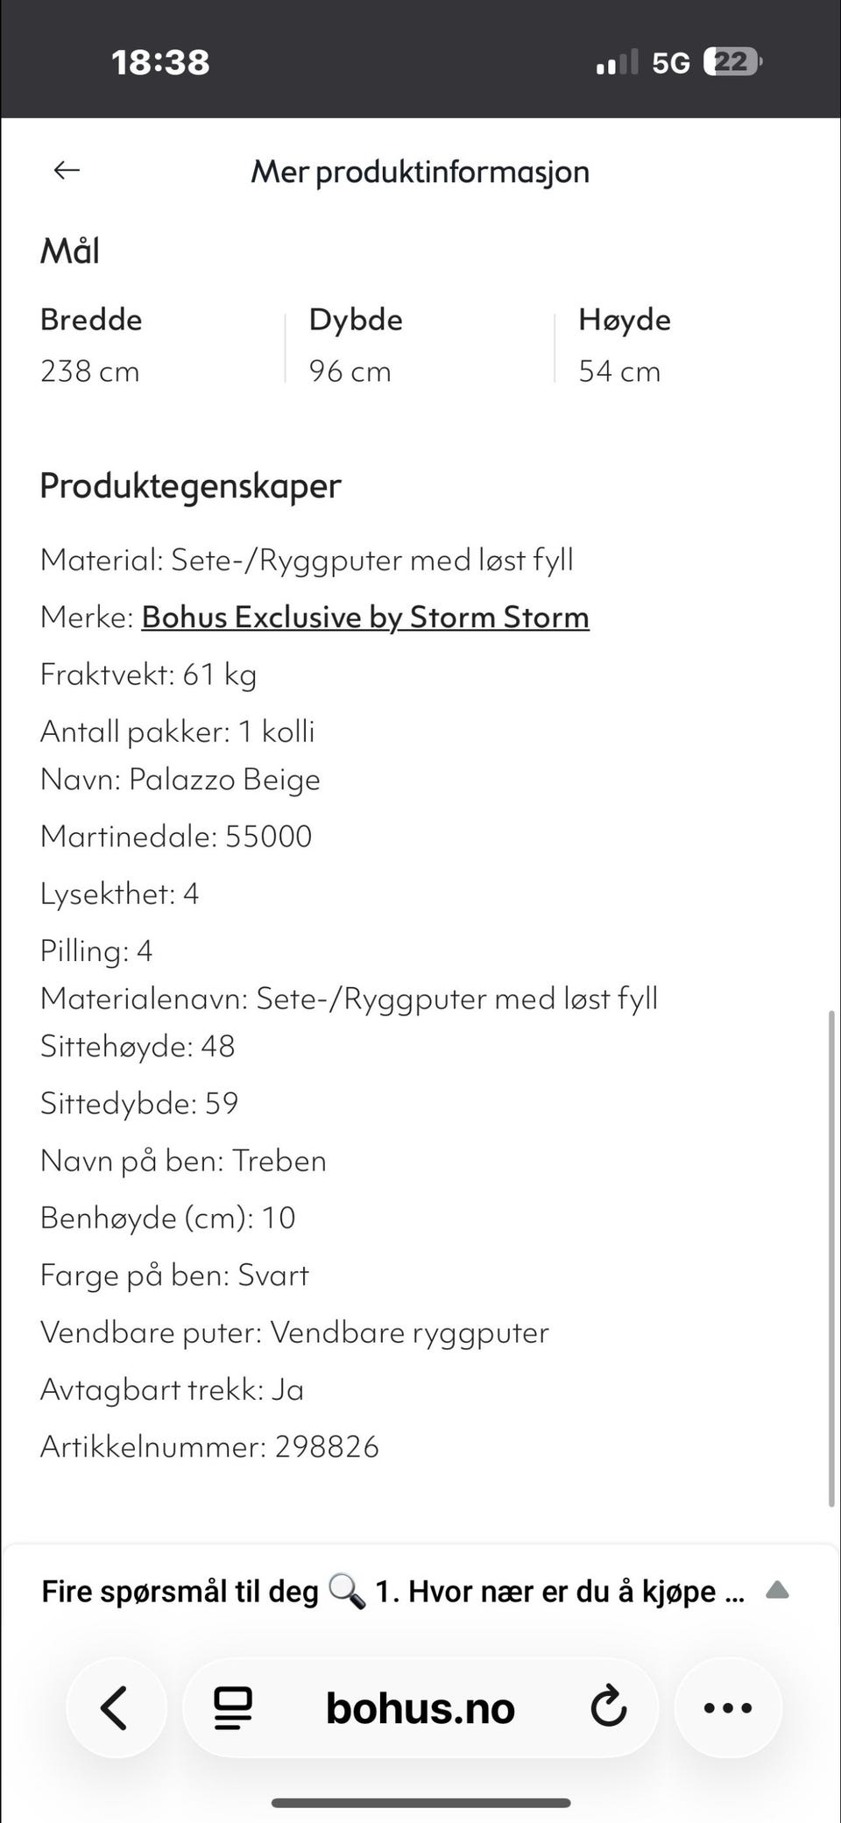
Task: Open the reader/page menu icon in address bar
Action: click(233, 1707)
